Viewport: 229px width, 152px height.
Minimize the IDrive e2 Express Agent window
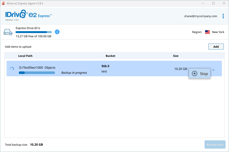pos(203,3)
